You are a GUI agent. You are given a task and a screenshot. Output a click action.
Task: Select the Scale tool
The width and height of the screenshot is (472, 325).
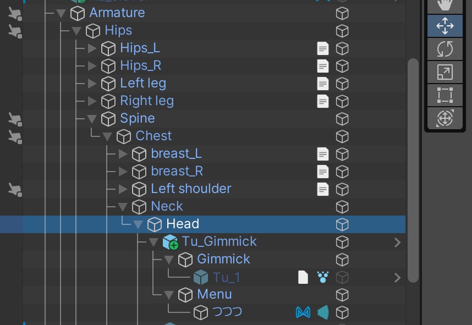tap(444, 72)
